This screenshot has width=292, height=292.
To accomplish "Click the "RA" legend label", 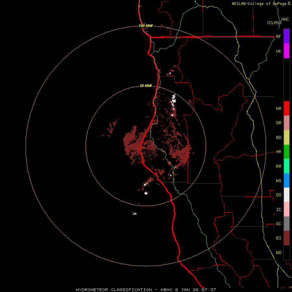I will click(x=278, y=166).
